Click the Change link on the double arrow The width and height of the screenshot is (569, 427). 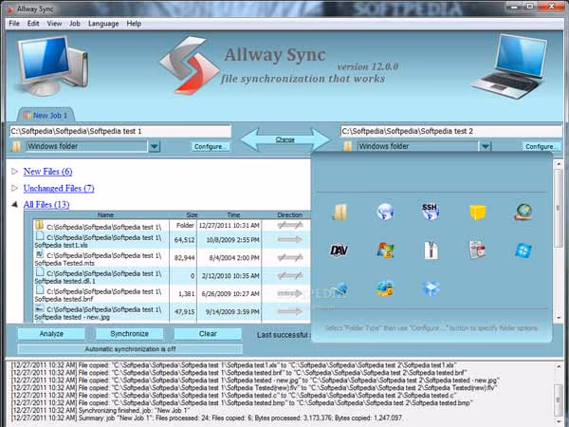tap(284, 139)
